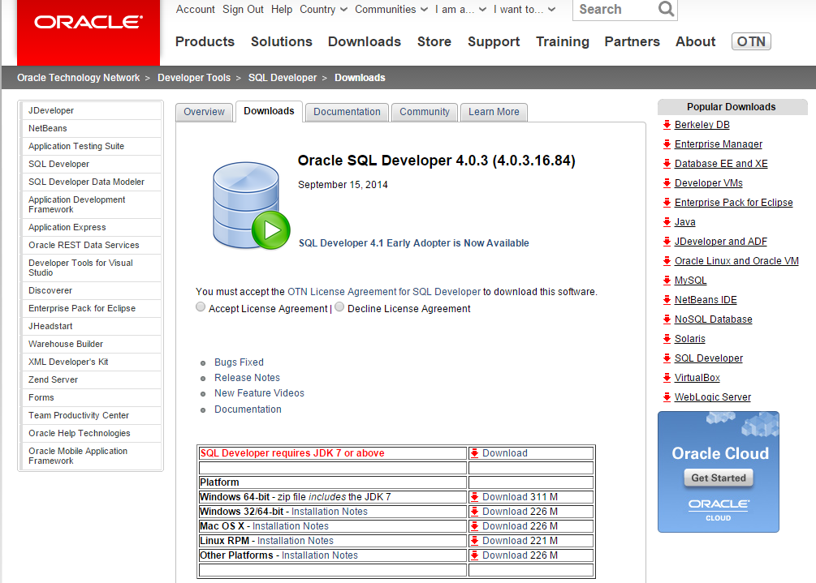Image resolution: width=816 pixels, height=583 pixels.
Task: Click the search magnifier icon
Action: [666, 10]
